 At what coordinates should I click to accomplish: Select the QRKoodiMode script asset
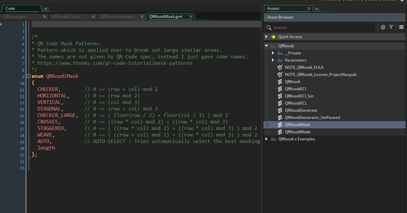coord(298,132)
